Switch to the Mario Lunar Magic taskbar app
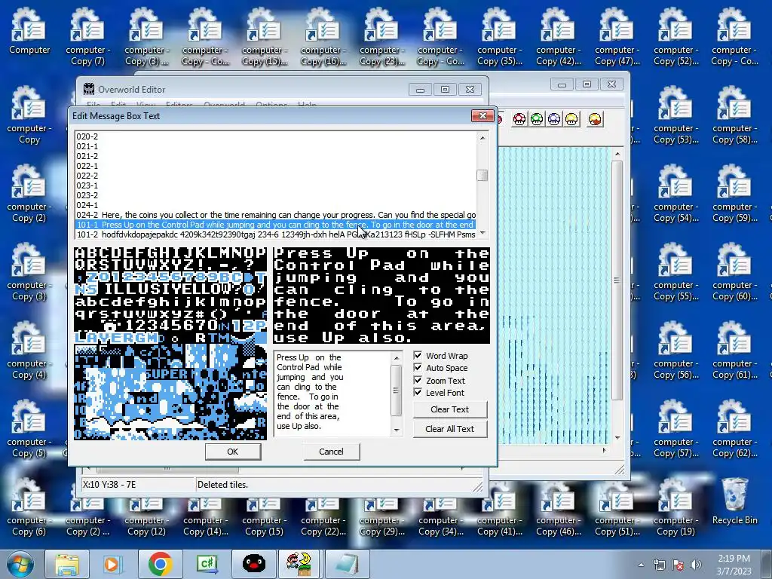This screenshot has height=579, width=772. point(299,564)
